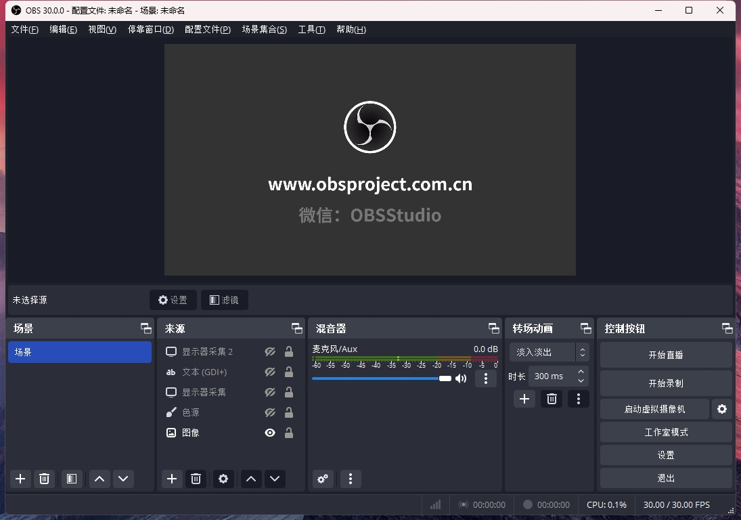Screen dimensions: 741x520
Task: Show the 显示器采集 2 source
Action: [x=270, y=351]
